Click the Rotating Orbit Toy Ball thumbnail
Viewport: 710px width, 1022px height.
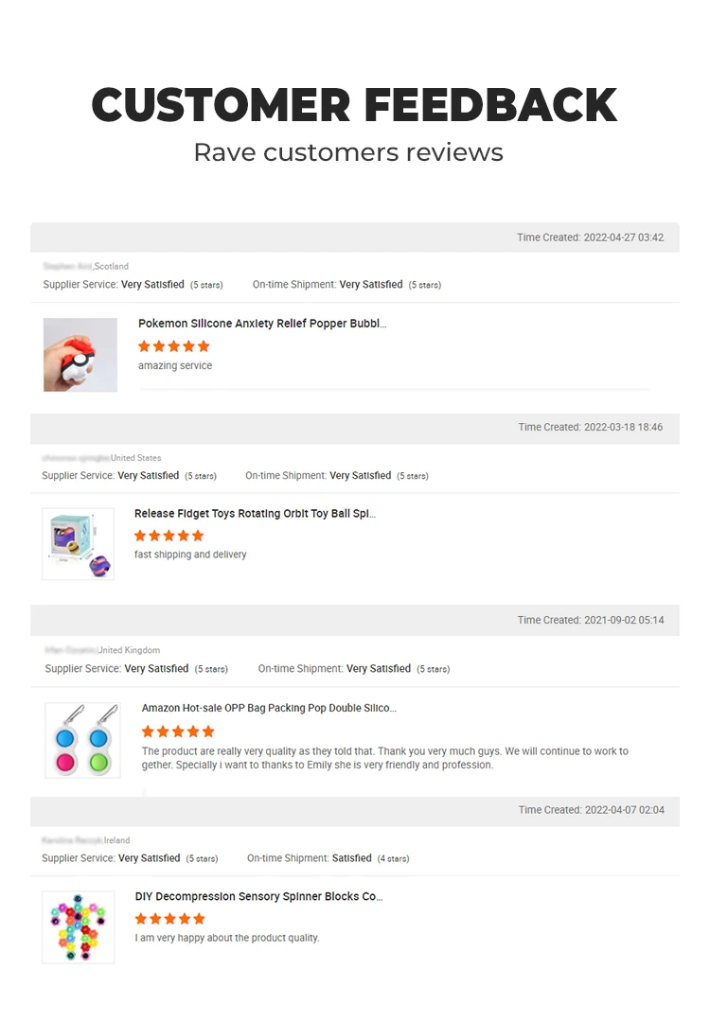point(78,544)
